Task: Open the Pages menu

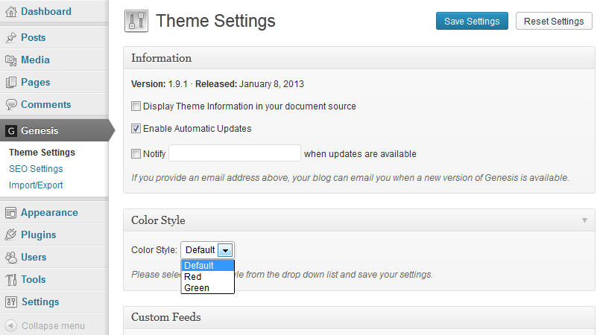Action: [x=54, y=82]
